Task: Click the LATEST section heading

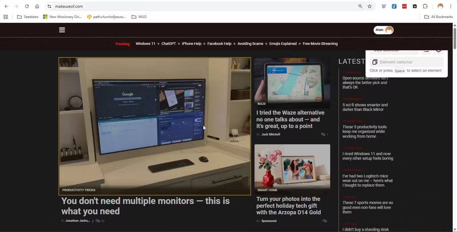Action: [x=352, y=61]
